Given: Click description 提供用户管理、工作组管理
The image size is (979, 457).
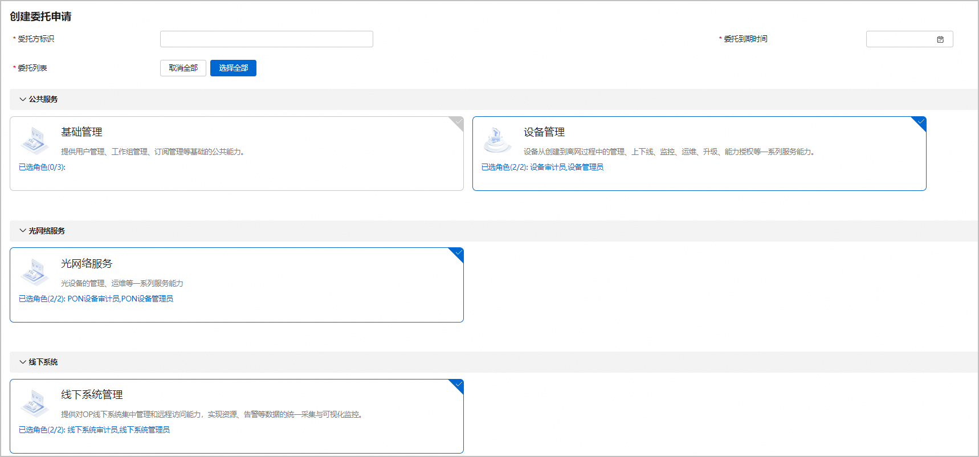Looking at the screenshot, I should [x=154, y=152].
